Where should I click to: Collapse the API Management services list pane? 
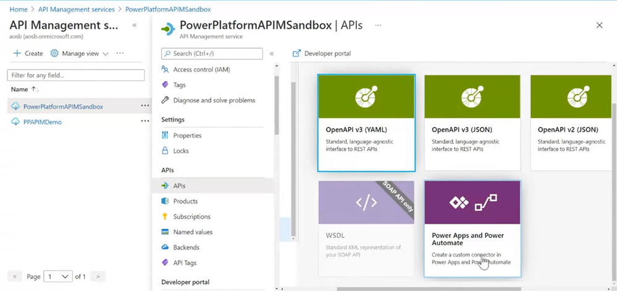[x=135, y=25]
